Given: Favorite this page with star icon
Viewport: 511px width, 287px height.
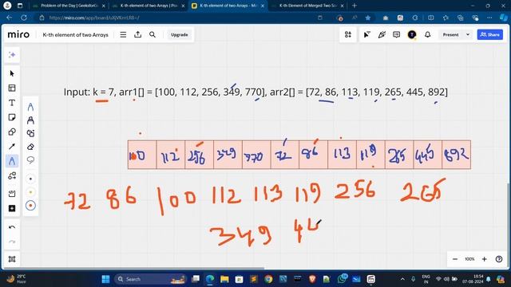Looking at the screenshot, I should [368, 18].
